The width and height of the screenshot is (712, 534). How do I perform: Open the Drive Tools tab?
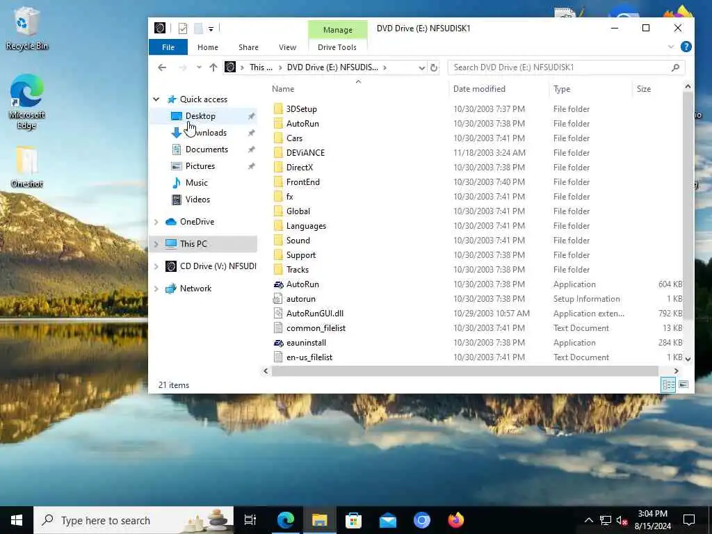[337, 47]
